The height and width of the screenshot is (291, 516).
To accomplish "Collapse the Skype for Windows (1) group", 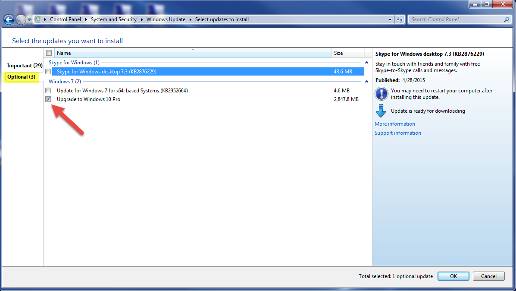I will pos(366,63).
